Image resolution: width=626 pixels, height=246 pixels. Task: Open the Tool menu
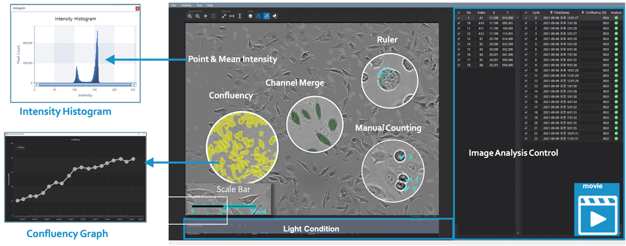[x=199, y=5]
